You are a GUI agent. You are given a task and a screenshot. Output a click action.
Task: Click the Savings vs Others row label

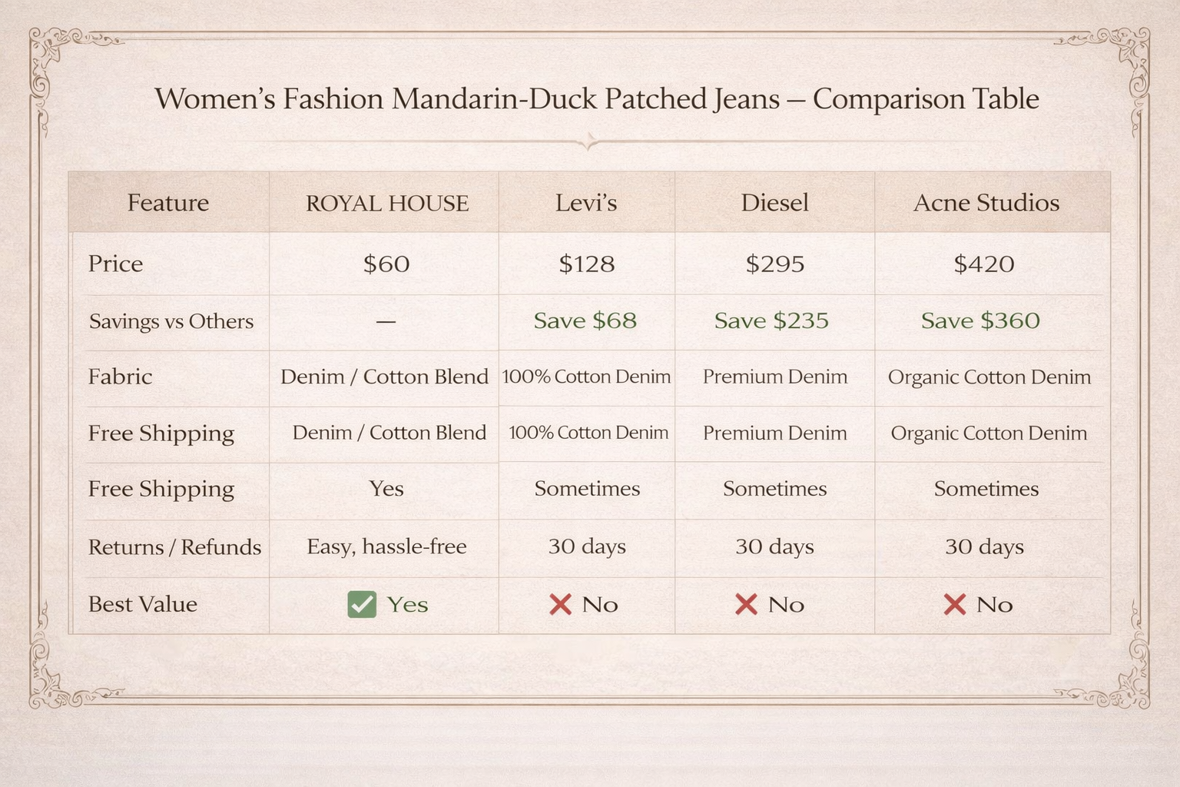[x=171, y=321]
